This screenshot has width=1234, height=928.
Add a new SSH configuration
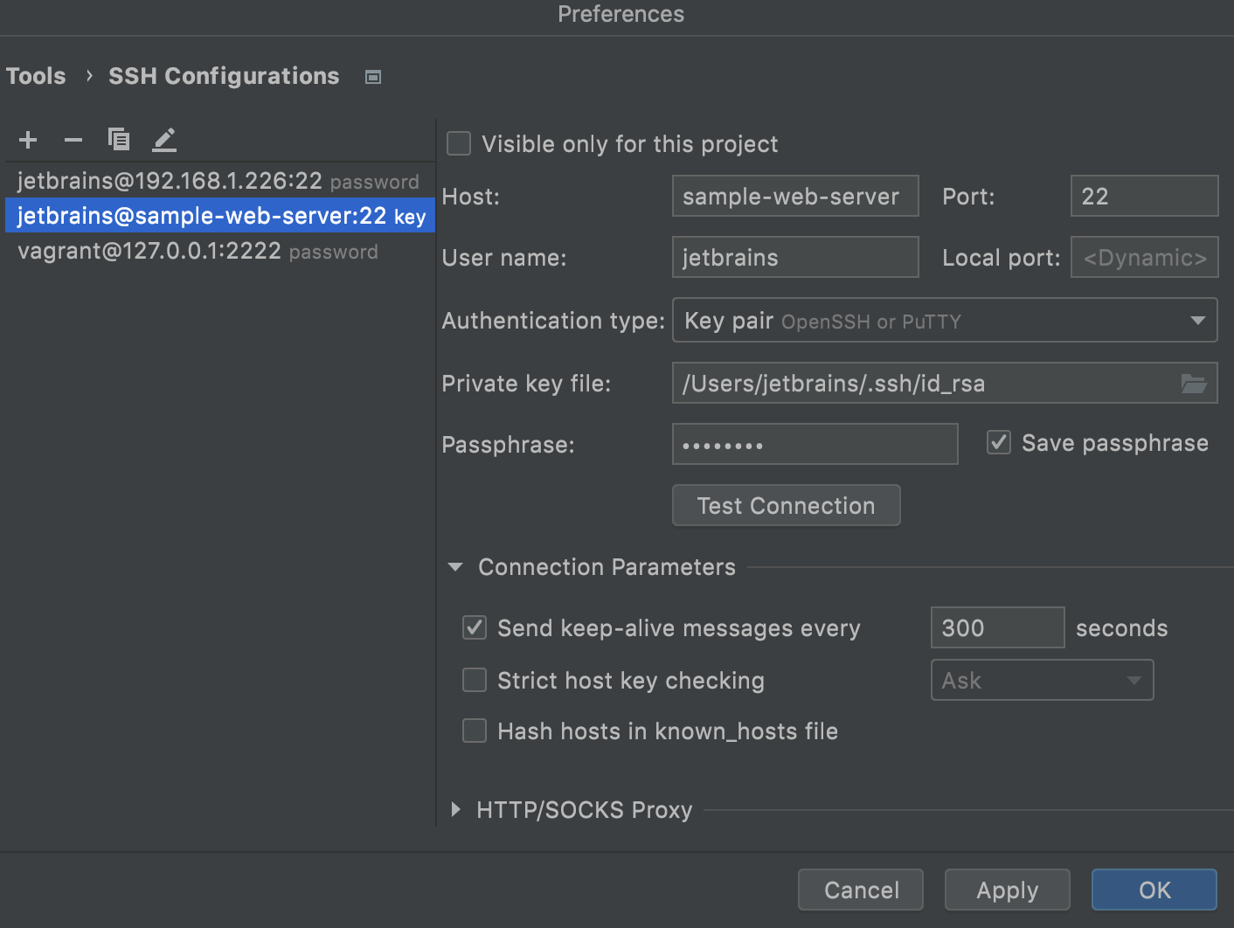click(28, 139)
